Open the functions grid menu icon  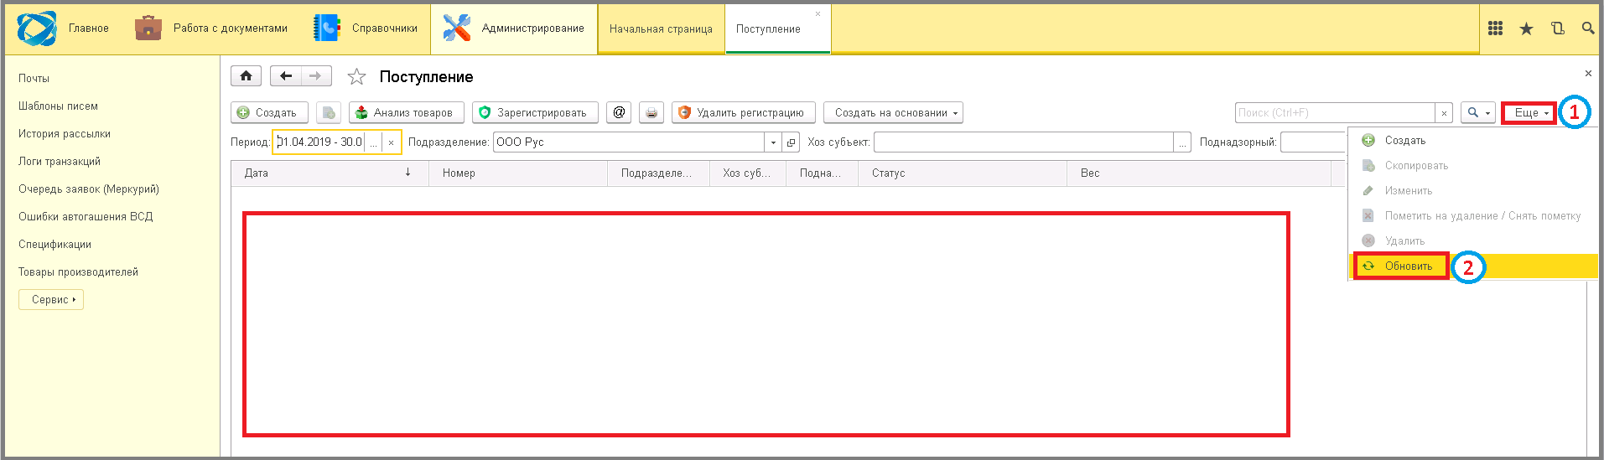click(1495, 28)
